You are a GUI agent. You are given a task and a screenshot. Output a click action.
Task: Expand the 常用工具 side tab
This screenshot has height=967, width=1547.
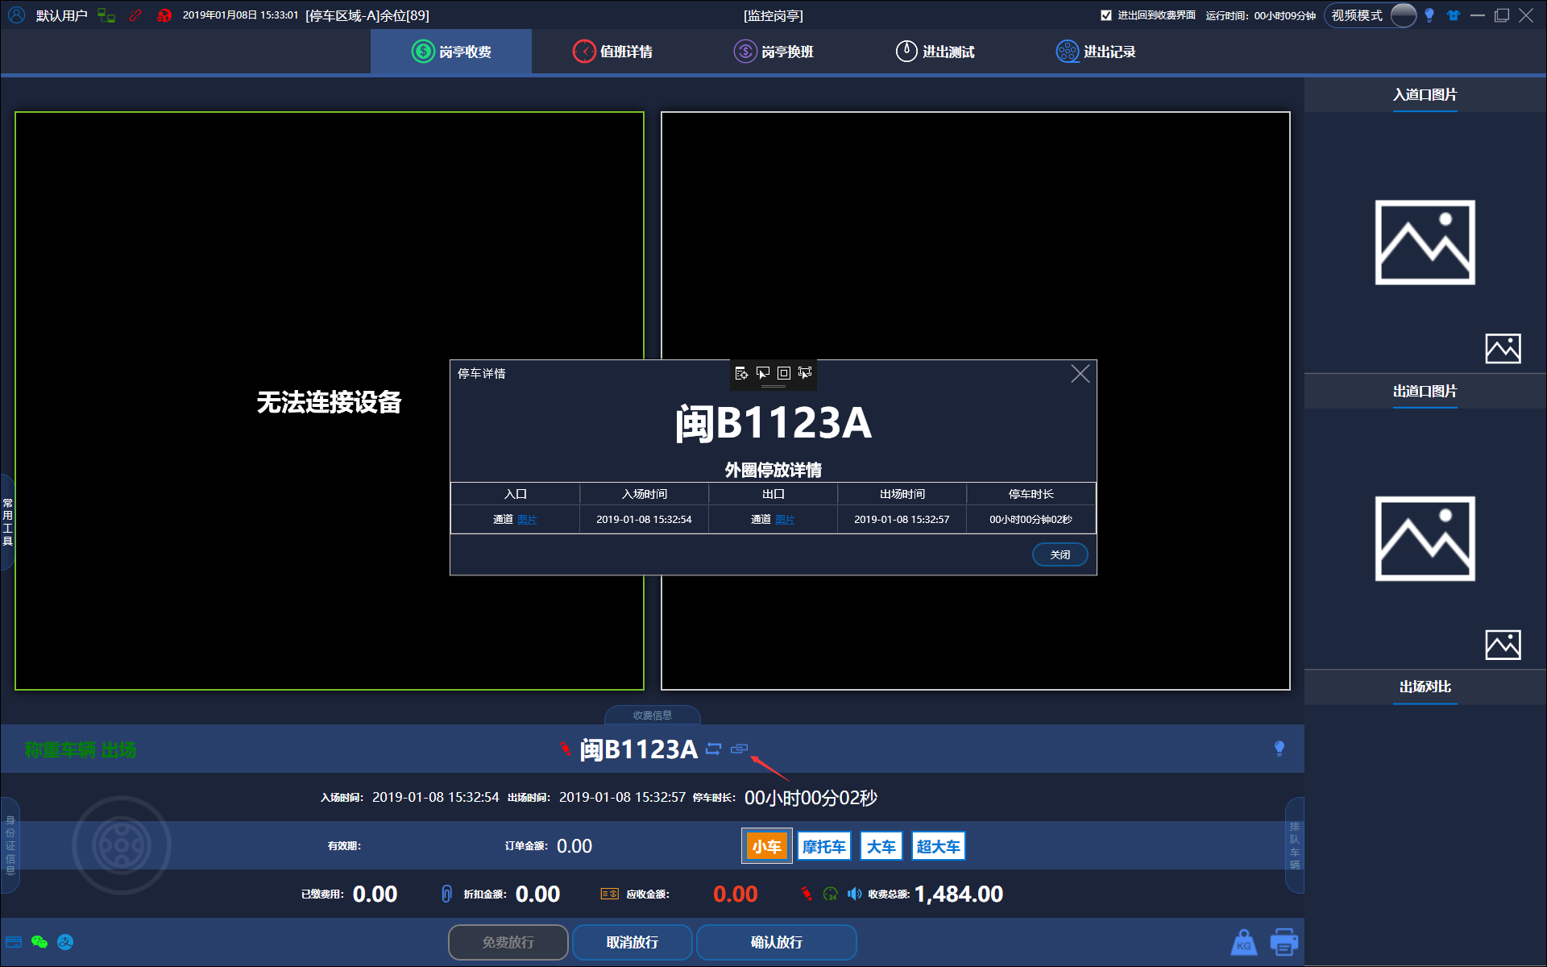point(7,522)
